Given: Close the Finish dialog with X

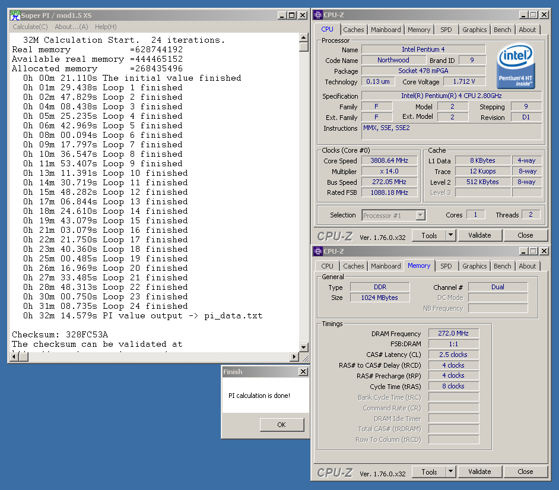Looking at the screenshot, I should point(303,372).
